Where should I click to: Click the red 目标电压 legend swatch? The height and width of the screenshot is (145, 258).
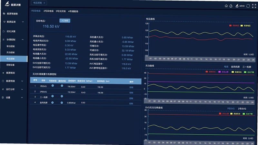click(230, 26)
